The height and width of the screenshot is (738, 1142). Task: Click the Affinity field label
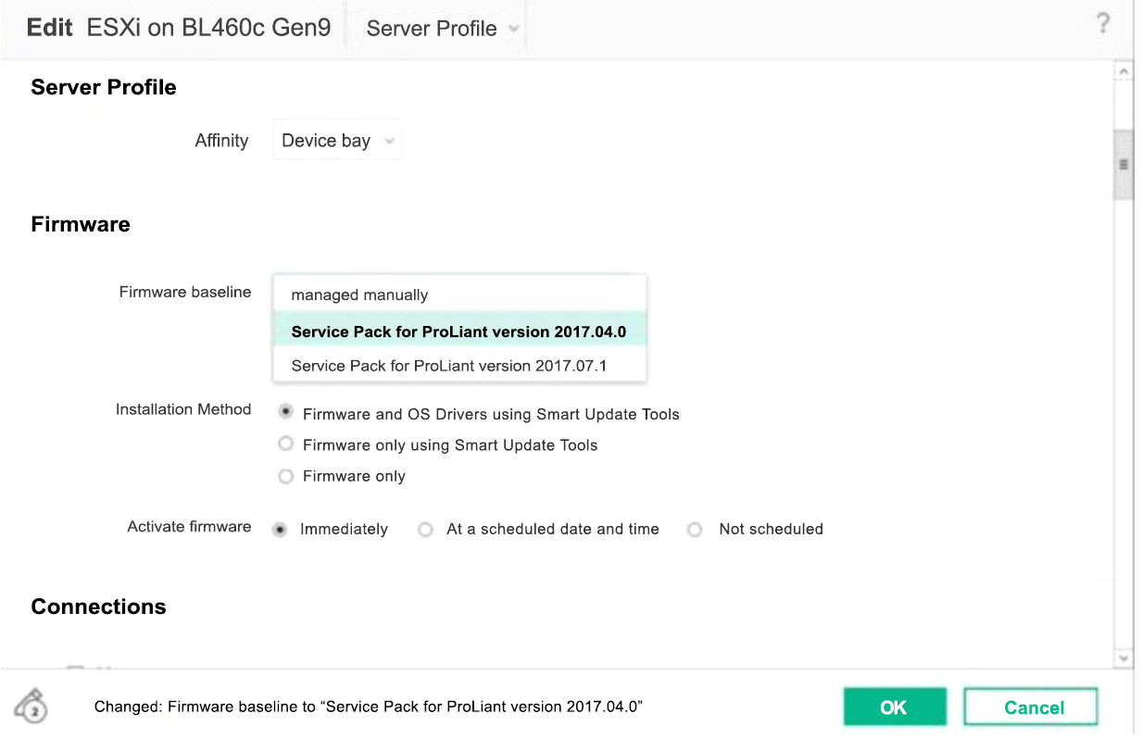click(221, 141)
